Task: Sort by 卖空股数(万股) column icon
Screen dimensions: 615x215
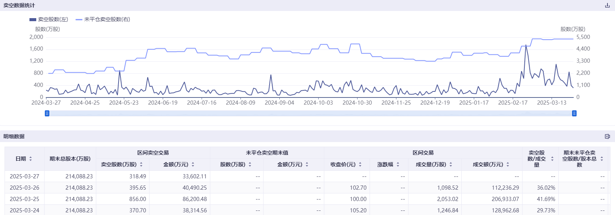Action: pos(141,164)
